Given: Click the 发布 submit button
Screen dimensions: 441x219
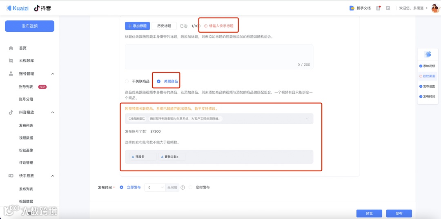Looking at the screenshot, I should [399, 213].
